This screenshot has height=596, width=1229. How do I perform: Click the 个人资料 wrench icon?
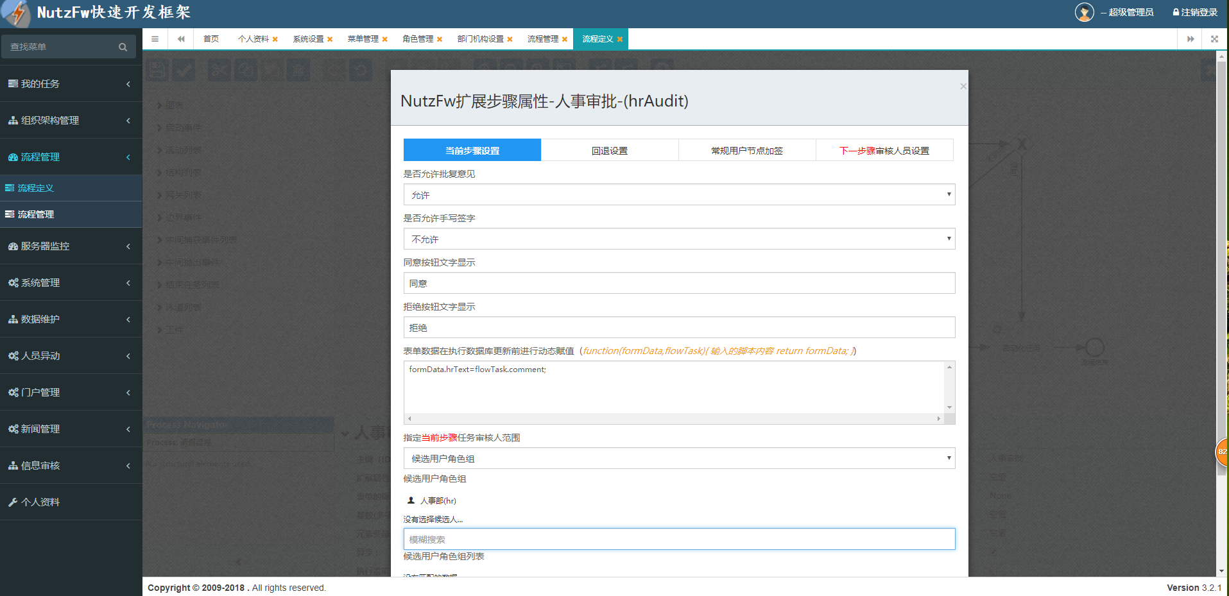point(13,502)
